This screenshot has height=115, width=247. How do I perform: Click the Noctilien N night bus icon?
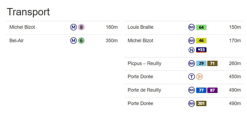pyautogui.click(x=192, y=50)
